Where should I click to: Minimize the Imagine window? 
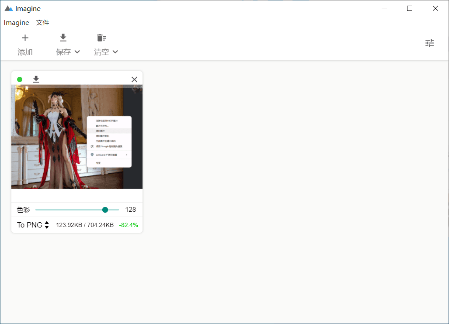(384, 8)
